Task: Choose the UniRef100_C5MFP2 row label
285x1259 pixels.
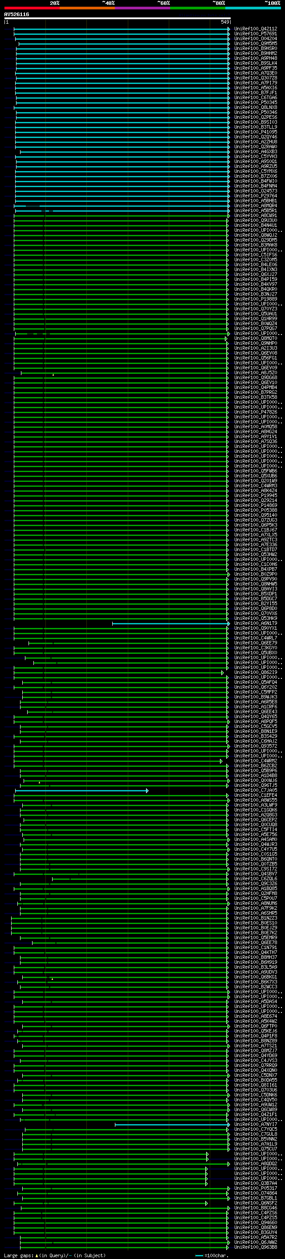Action: point(255,692)
